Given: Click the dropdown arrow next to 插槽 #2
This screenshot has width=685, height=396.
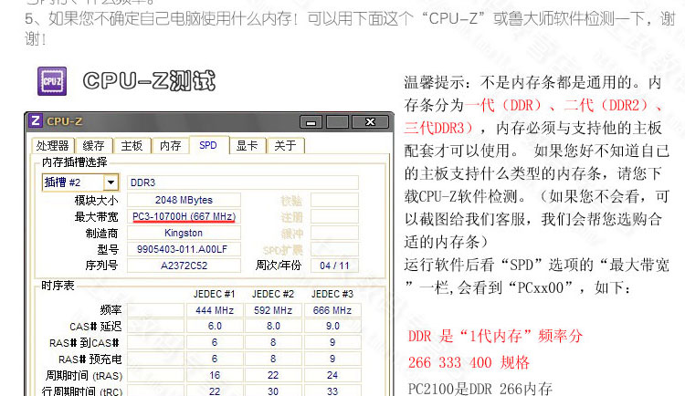Looking at the screenshot, I should tap(111, 182).
